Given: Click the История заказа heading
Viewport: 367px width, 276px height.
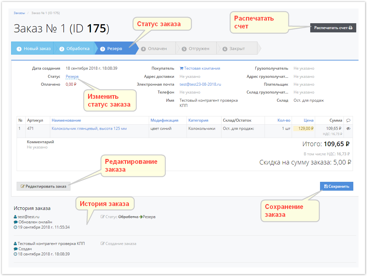Looking at the screenshot, I should [32, 208].
